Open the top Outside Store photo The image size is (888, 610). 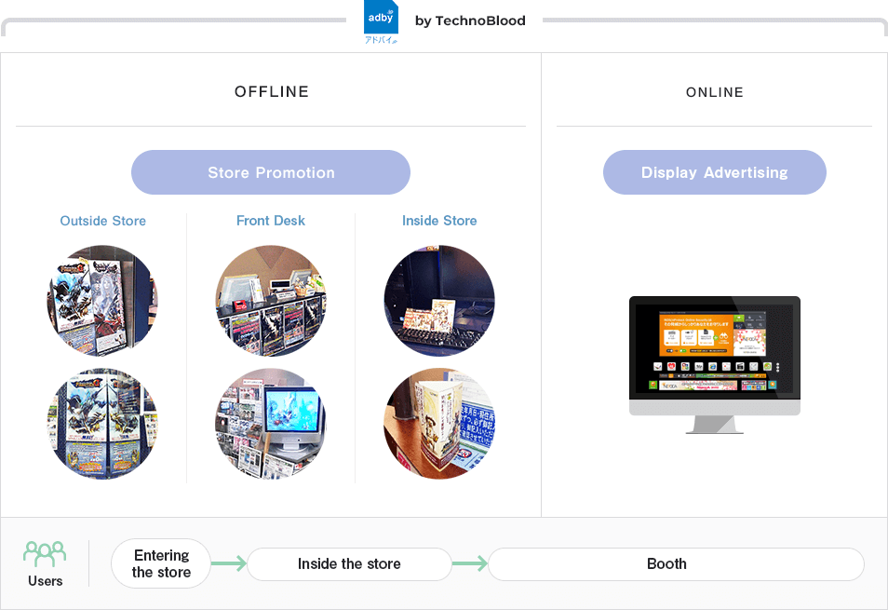tap(102, 301)
